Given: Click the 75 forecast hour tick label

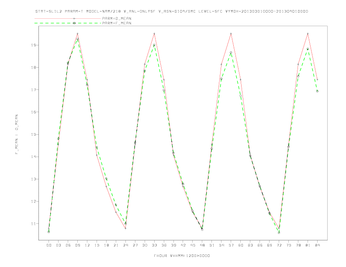Looking at the screenshot, I should [289, 245].
